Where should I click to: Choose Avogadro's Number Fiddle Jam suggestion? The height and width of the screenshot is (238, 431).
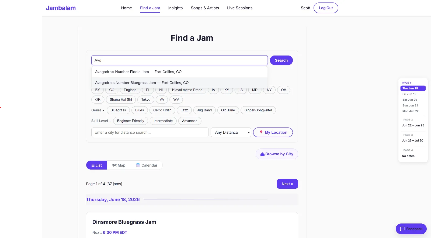(179, 72)
